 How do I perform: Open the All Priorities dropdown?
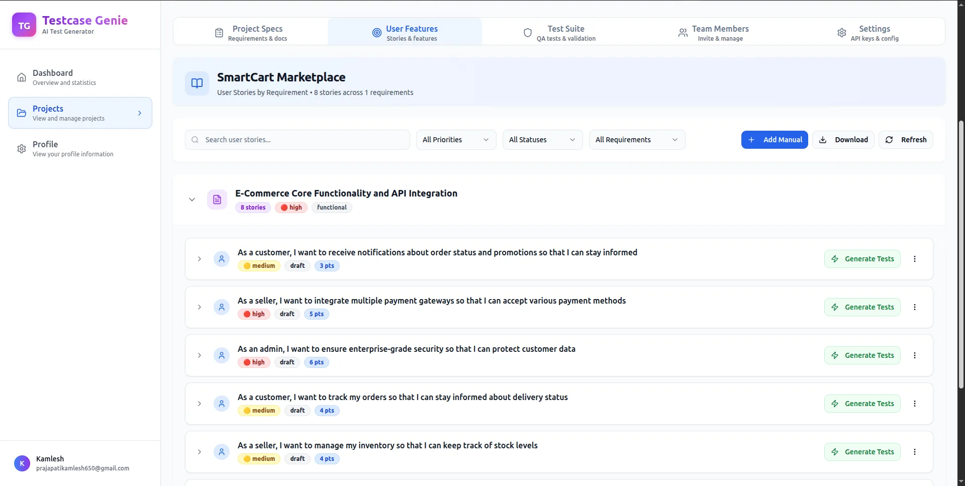456,140
